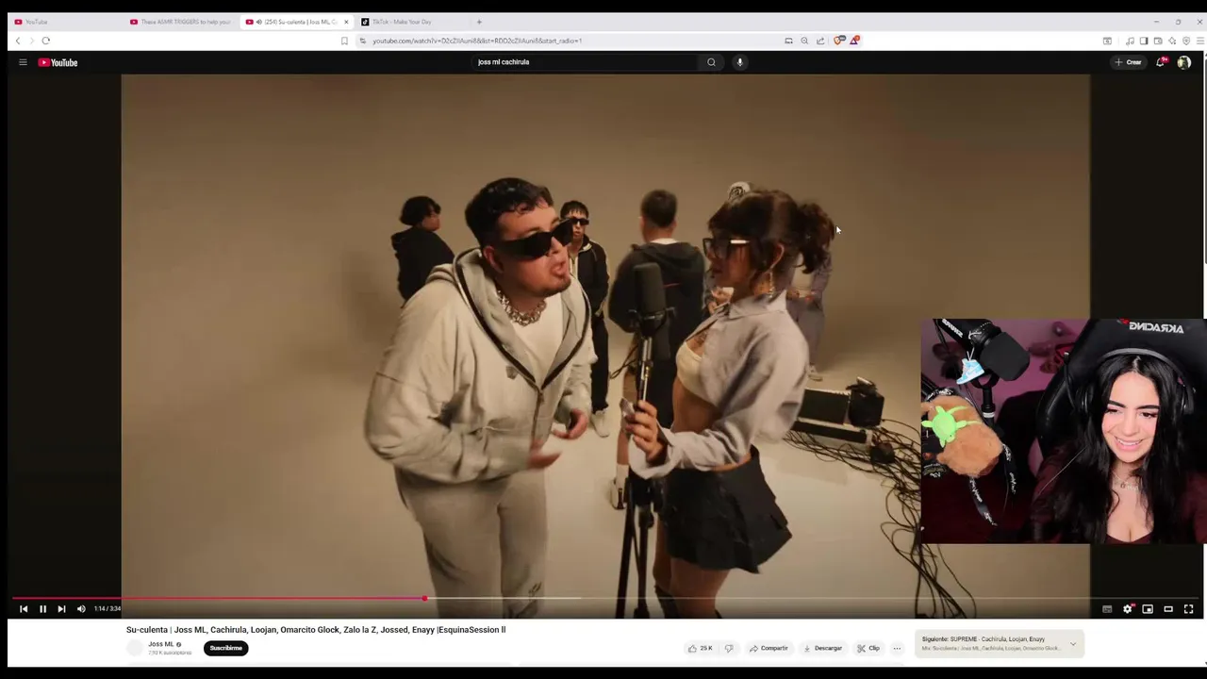Skip to the previous video
Image resolution: width=1207 pixels, height=679 pixels.
[24, 609]
